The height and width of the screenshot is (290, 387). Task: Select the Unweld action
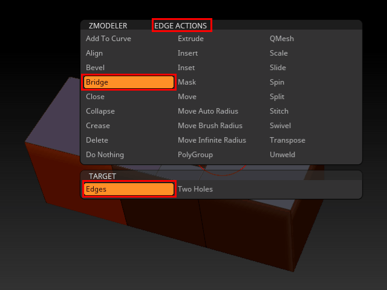pyautogui.click(x=282, y=155)
